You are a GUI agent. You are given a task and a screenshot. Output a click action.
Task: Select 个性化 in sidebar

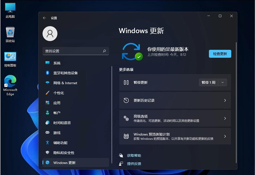tap(76, 93)
